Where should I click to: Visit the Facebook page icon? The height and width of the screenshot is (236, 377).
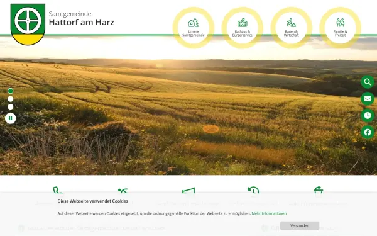click(x=368, y=132)
